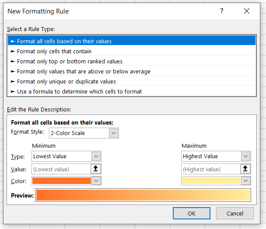
Task: Choose 'Format only top or bottom ranked values'
Action: pyautogui.click(x=70, y=62)
